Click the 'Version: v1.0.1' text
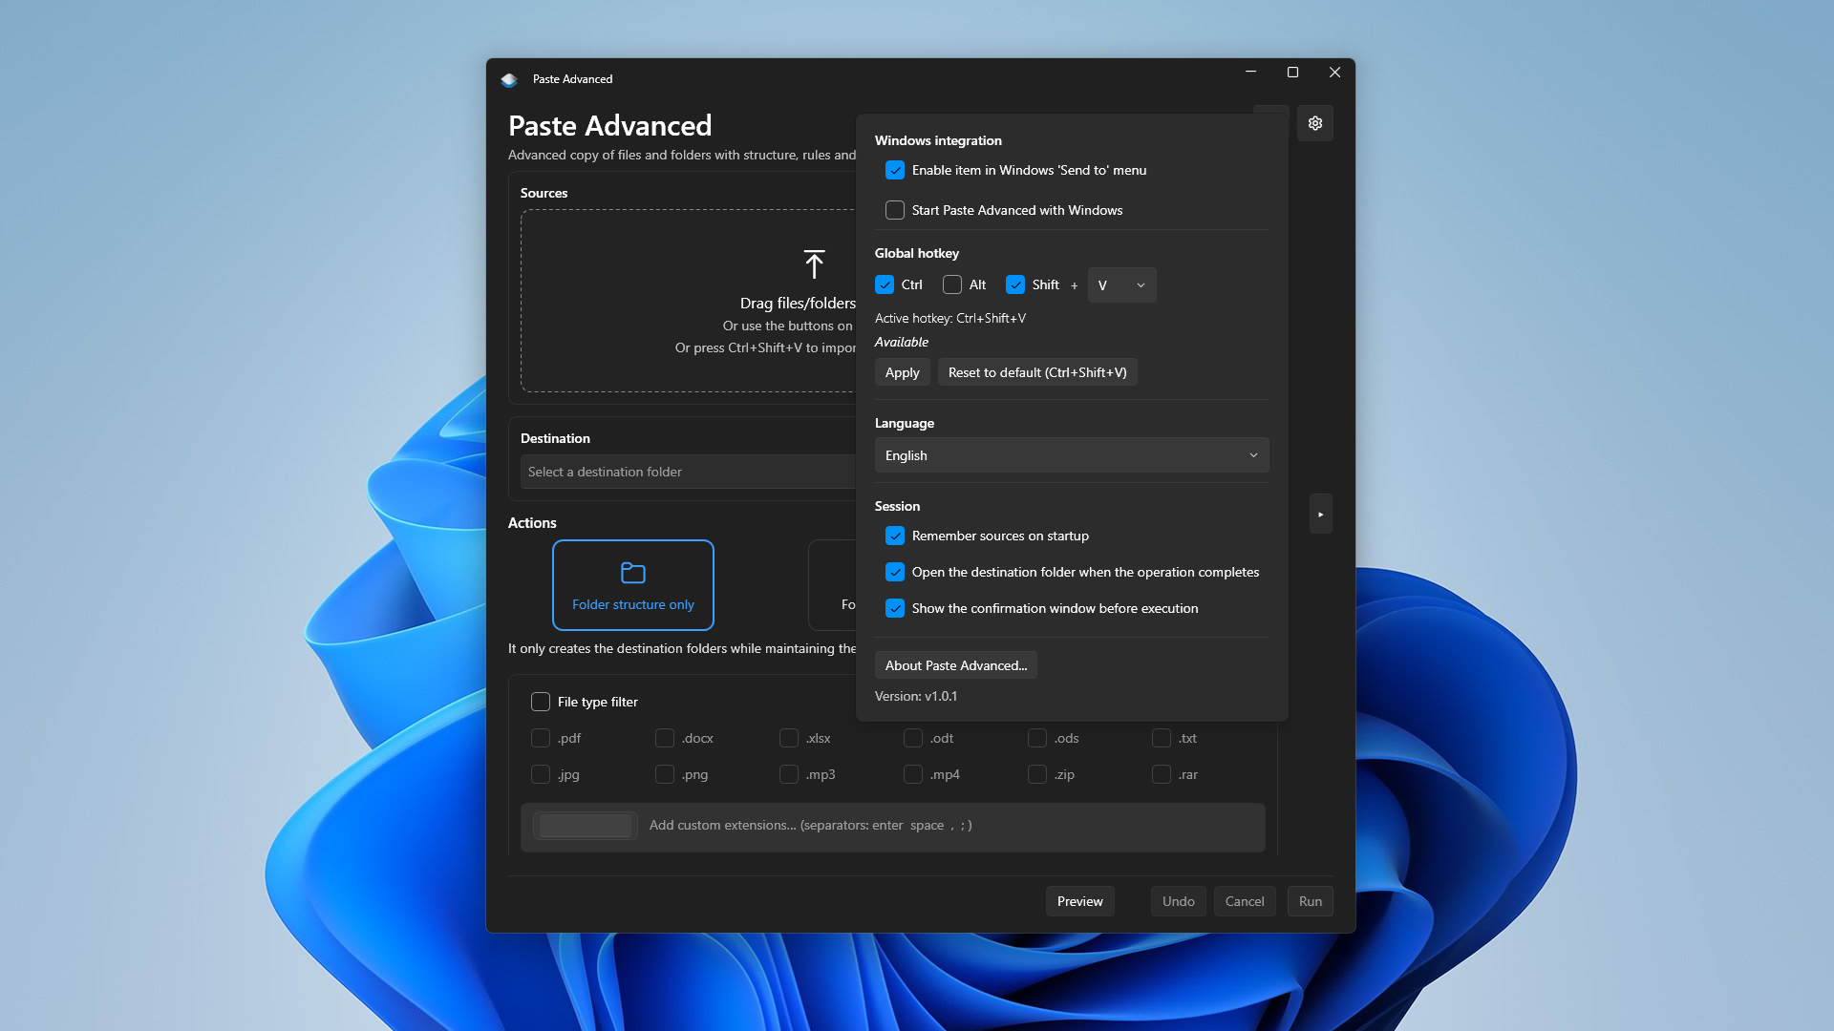 [916, 696]
